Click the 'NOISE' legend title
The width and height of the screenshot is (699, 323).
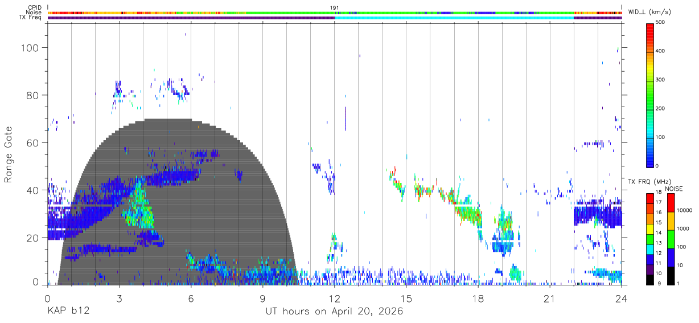[x=673, y=189]
